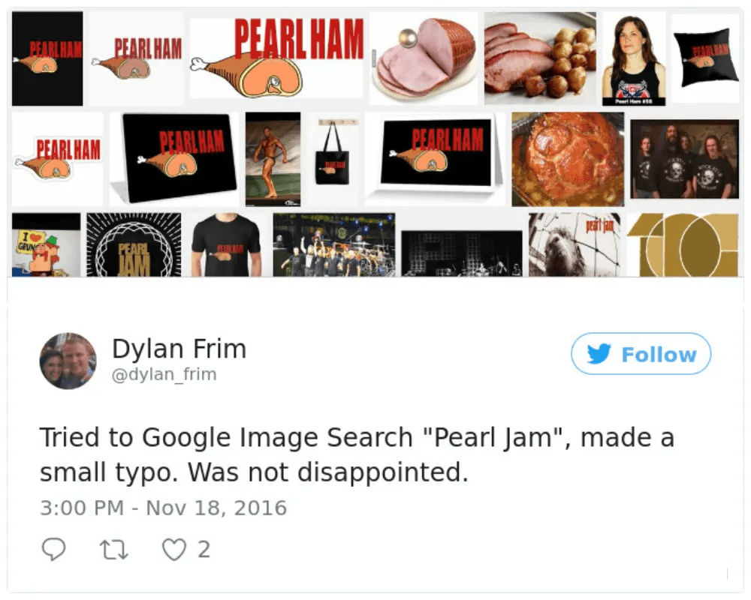
Task: Open the 3:00 PM - Nov 18, 2016 timestamp
Action: coord(163,508)
